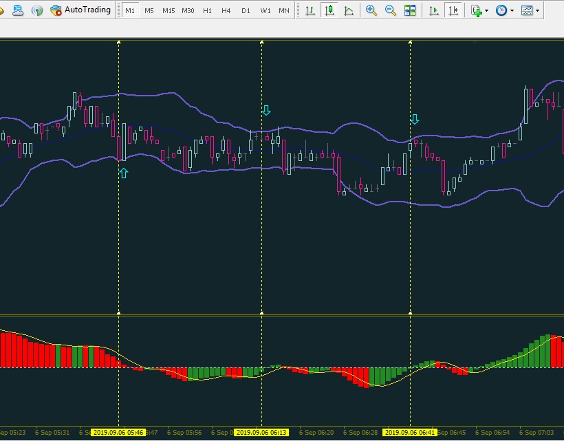Click the up arrow marker near 05:46

click(124, 173)
